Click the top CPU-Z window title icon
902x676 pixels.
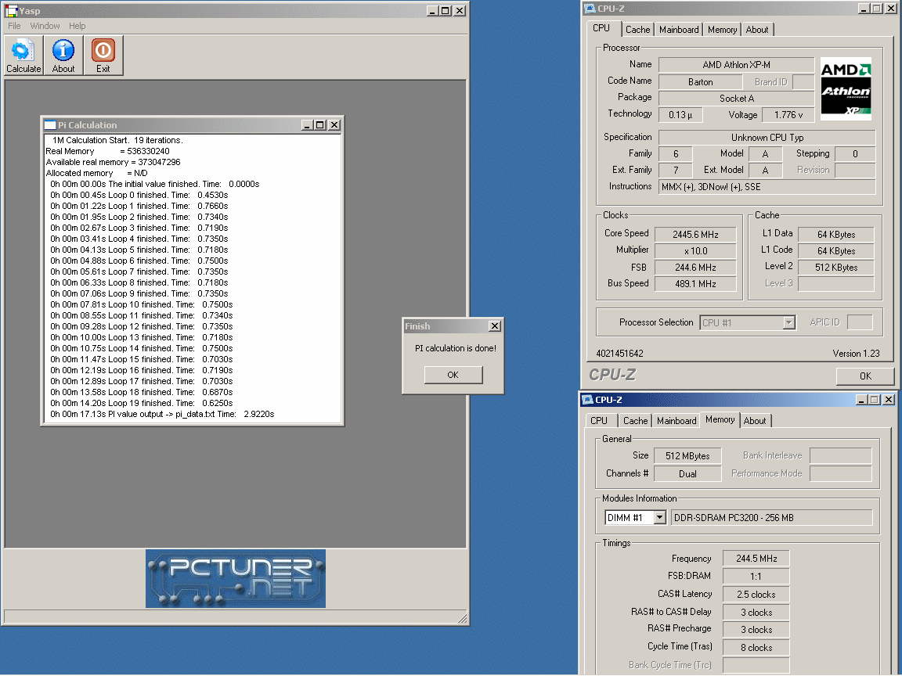tap(590, 8)
